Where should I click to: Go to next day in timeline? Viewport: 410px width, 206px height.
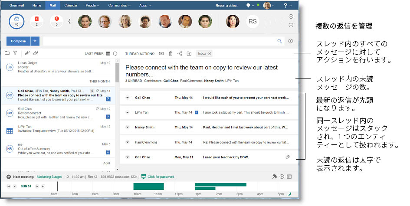point(37,186)
